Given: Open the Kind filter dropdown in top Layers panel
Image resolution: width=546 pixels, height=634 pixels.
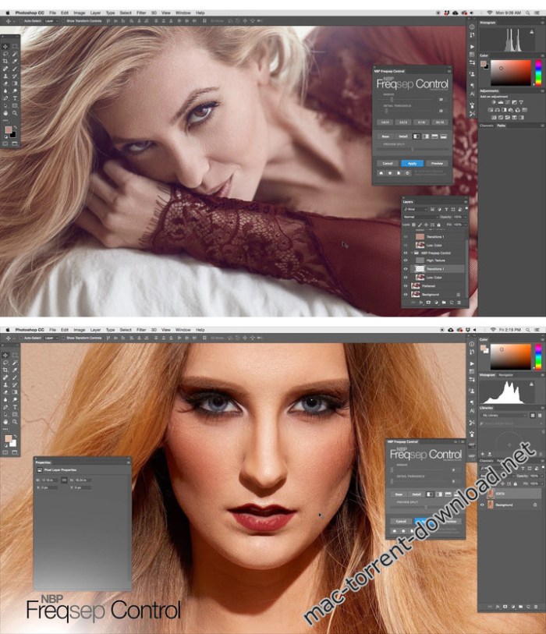Looking at the screenshot, I should point(415,209).
